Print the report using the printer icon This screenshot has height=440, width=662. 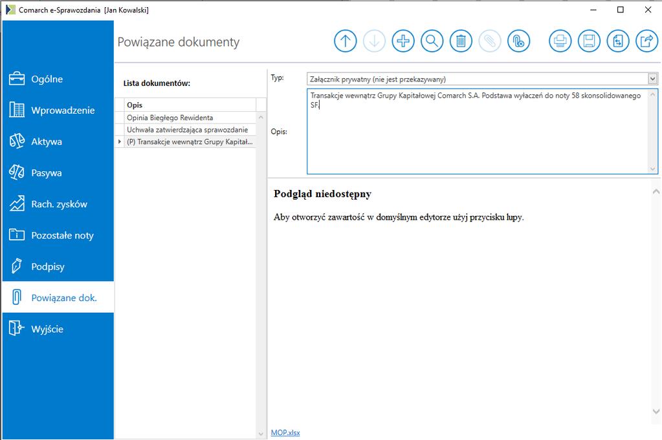click(560, 41)
